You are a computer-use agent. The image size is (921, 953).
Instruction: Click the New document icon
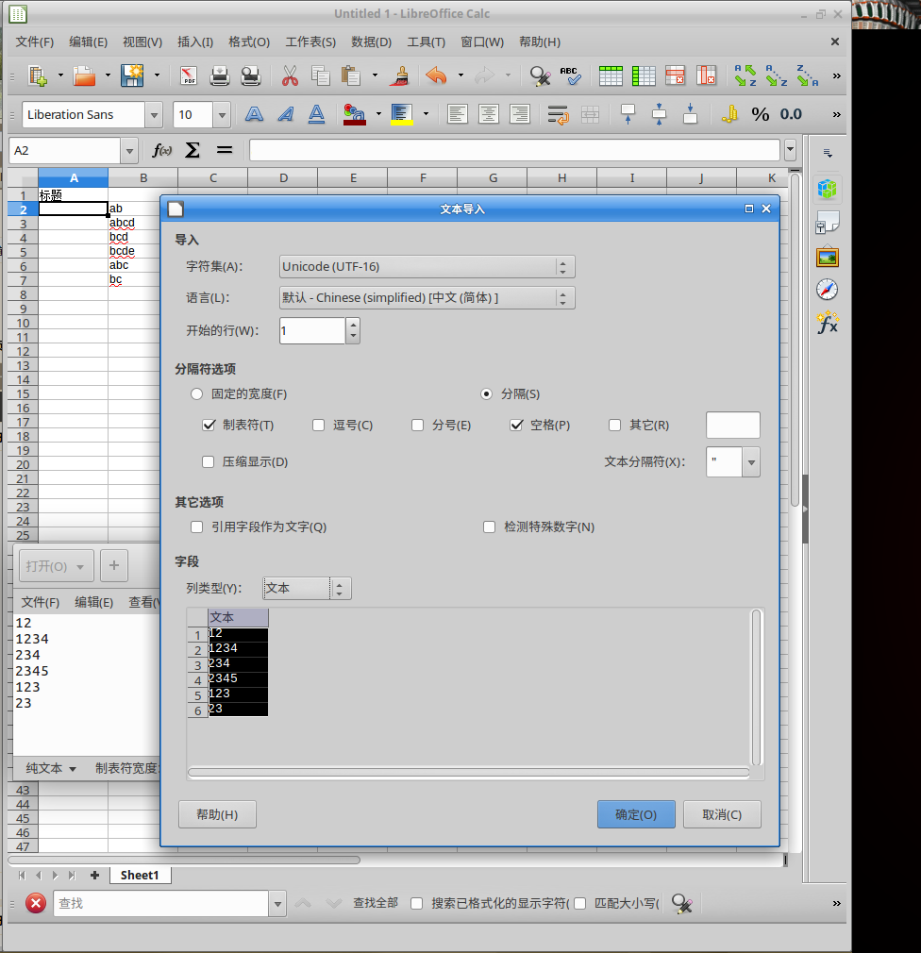click(x=38, y=76)
